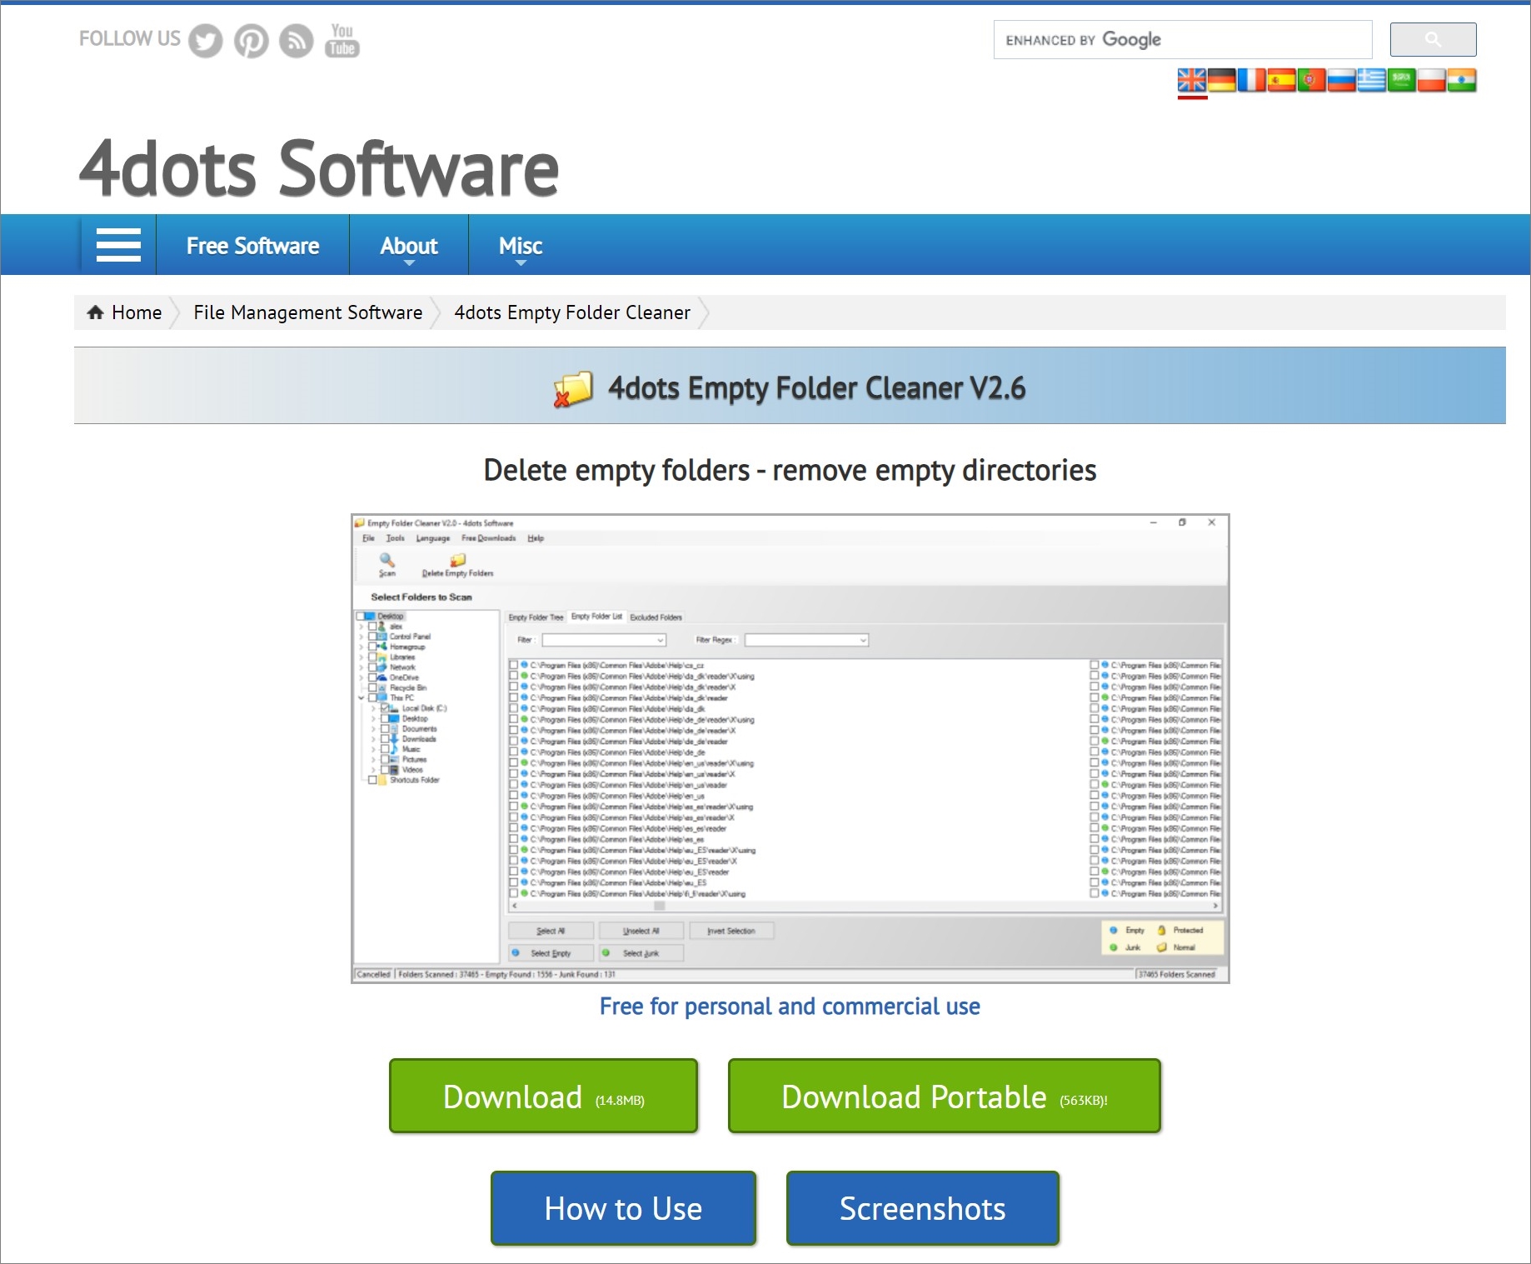Switch language via the German flag
Screen dimensions: 1531x1264
click(1222, 80)
